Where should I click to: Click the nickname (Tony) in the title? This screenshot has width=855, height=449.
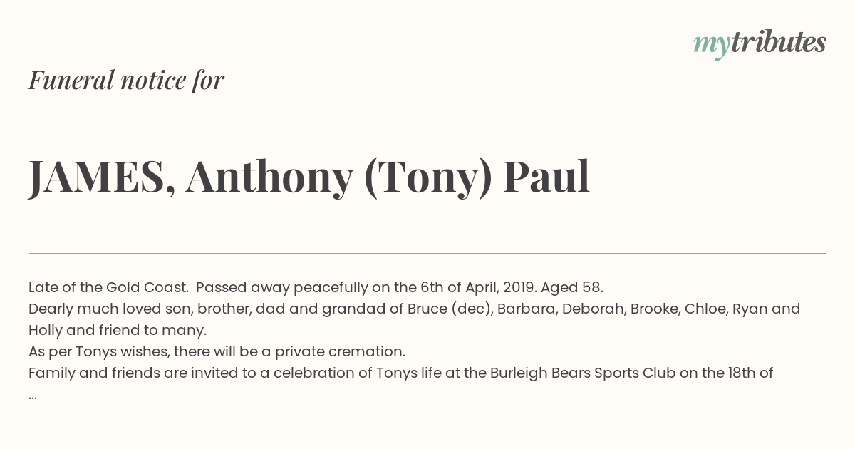tap(427, 179)
